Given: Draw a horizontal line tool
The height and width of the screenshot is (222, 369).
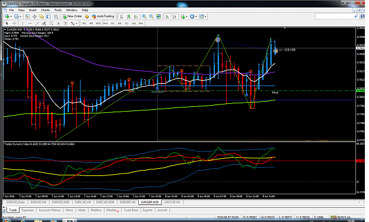Looking at the screenshot, I should click(x=30, y=23).
